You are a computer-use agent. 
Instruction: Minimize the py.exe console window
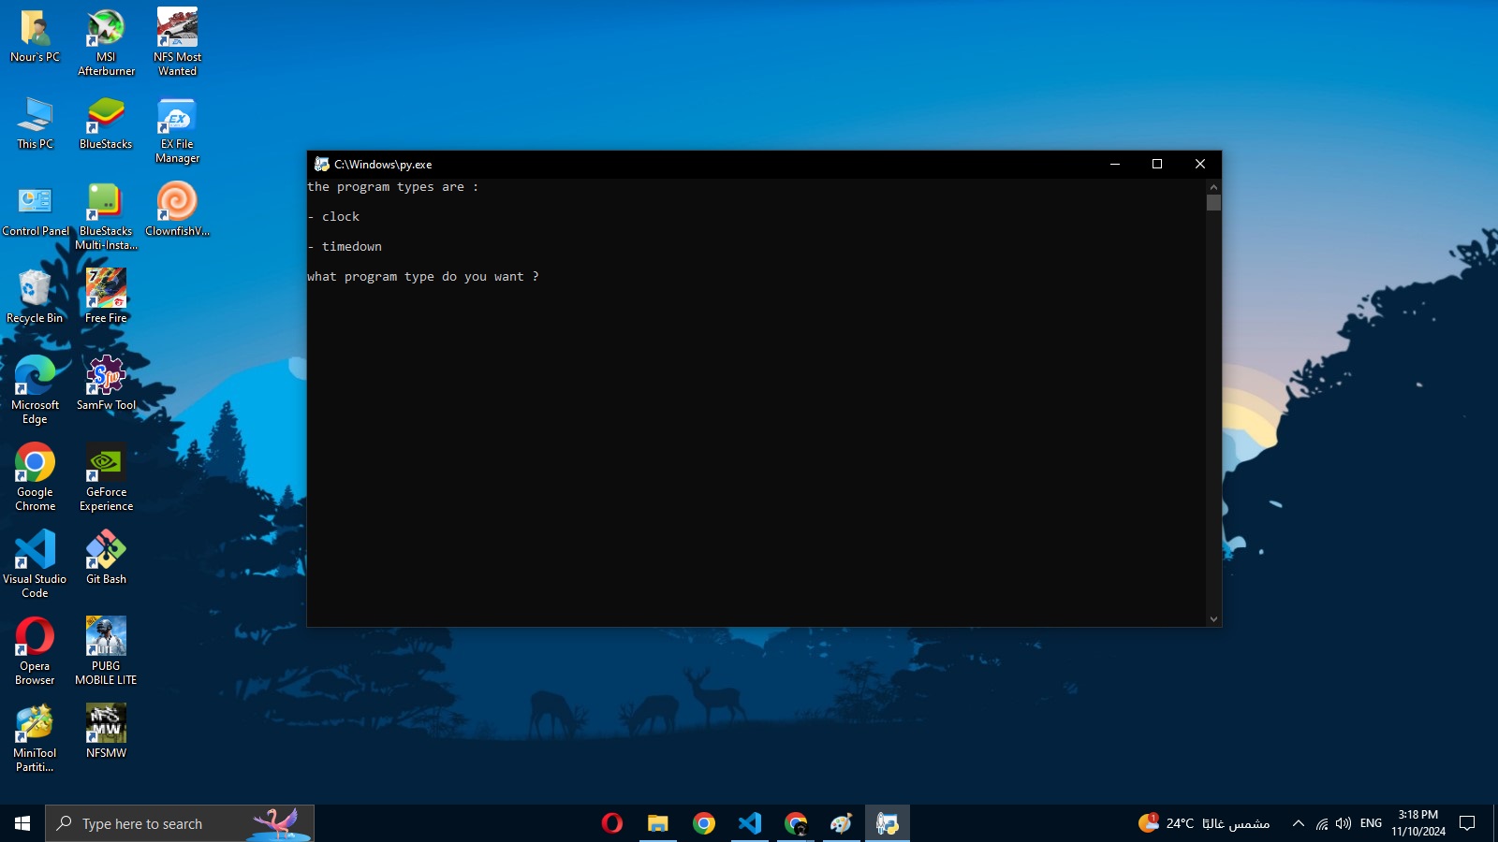point(1114,164)
